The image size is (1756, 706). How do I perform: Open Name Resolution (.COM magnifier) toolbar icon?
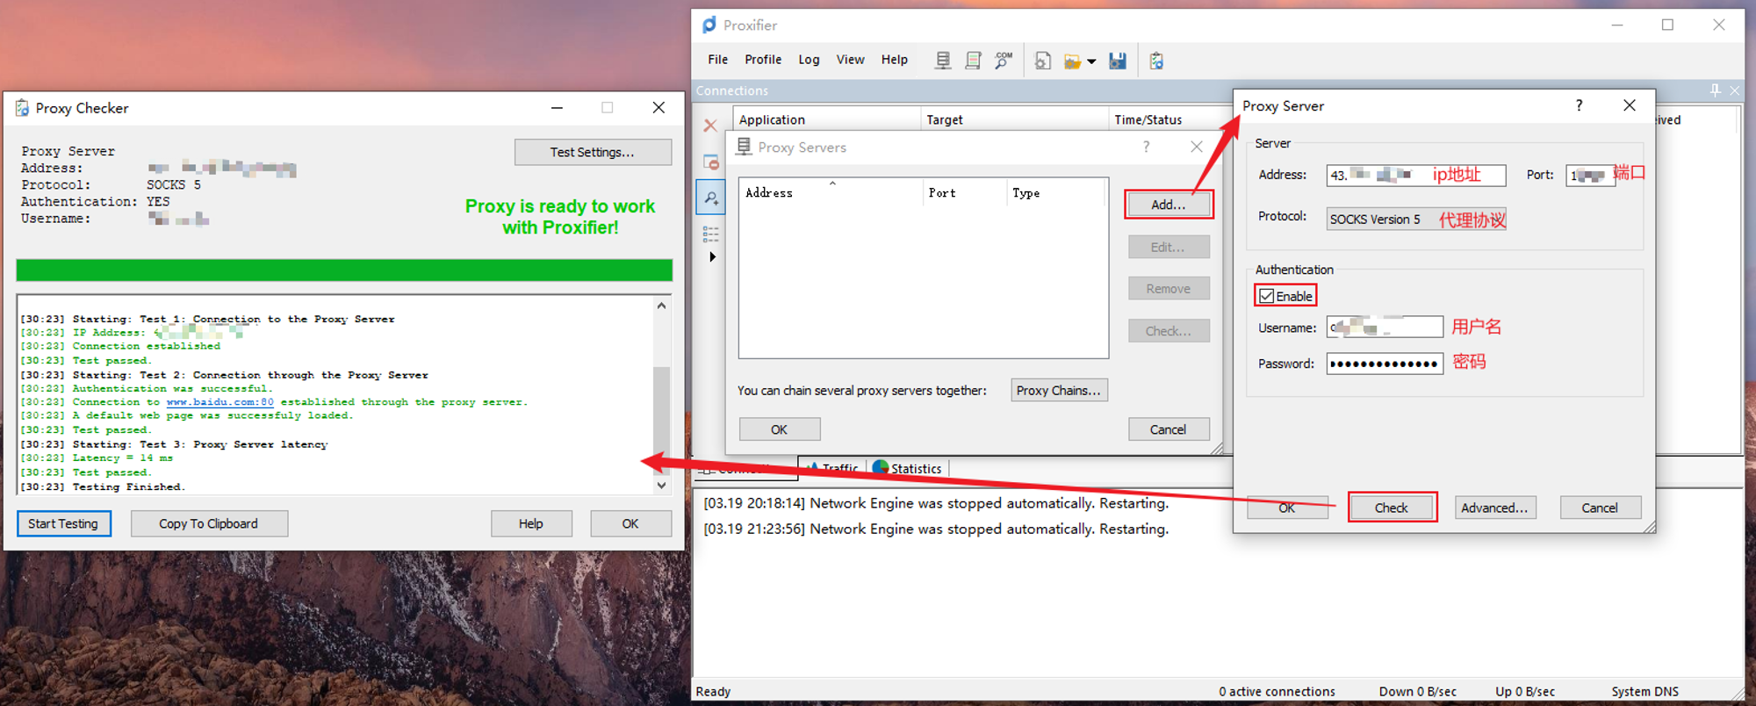click(x=1004, y=61)
